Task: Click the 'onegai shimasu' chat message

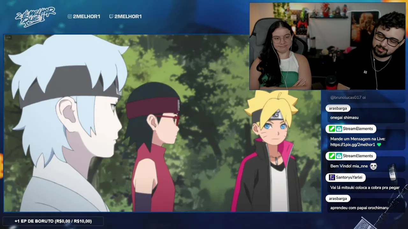Action: tap(344, 118)
